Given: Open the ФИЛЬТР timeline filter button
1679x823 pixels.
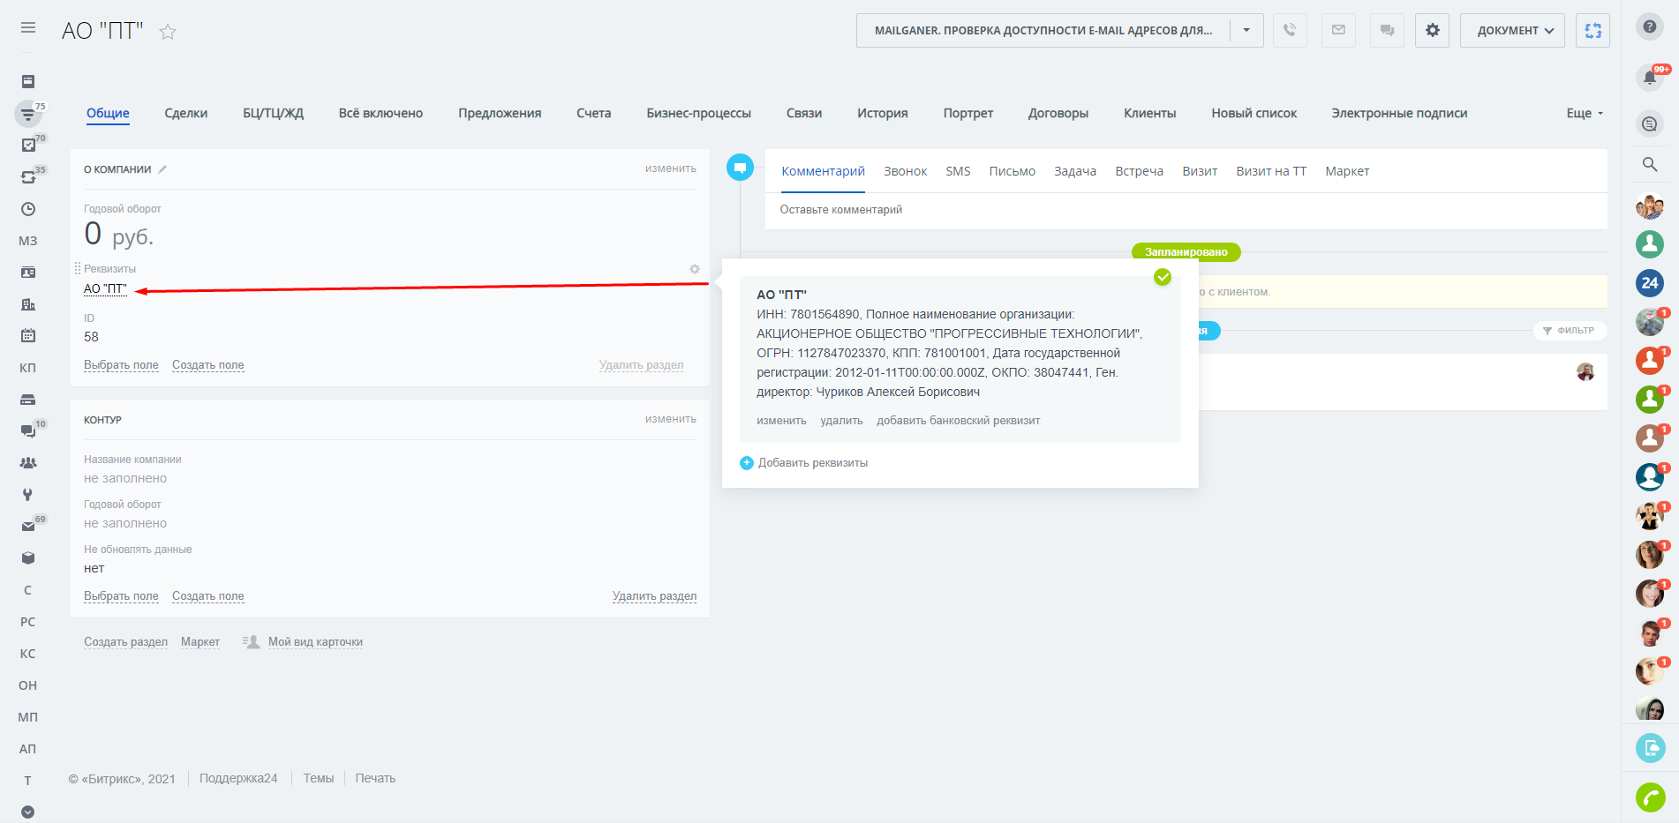Looking at the screenshot, I should (1569, 331).
